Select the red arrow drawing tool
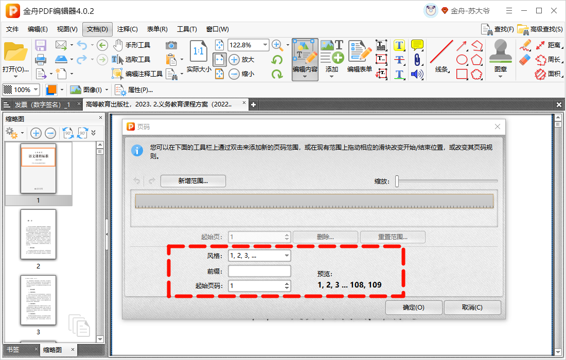Image resolution: width=566 pixels, height=360 pixels. pos(462,45)
